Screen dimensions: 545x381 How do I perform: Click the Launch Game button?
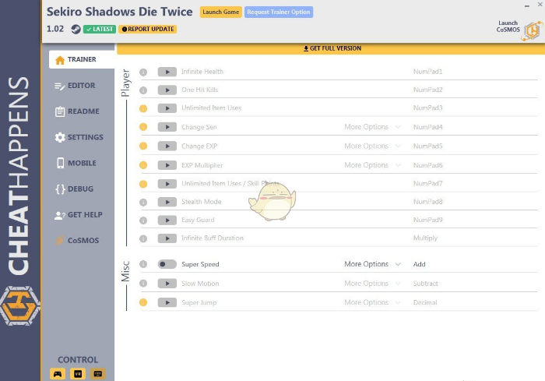pyautogui.click(x=220, y=12)
